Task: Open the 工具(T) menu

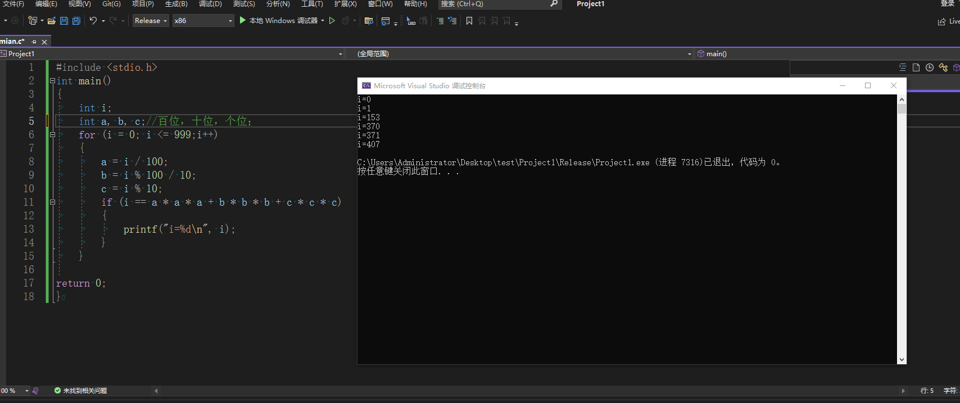Action: click(x=312, y=4)
